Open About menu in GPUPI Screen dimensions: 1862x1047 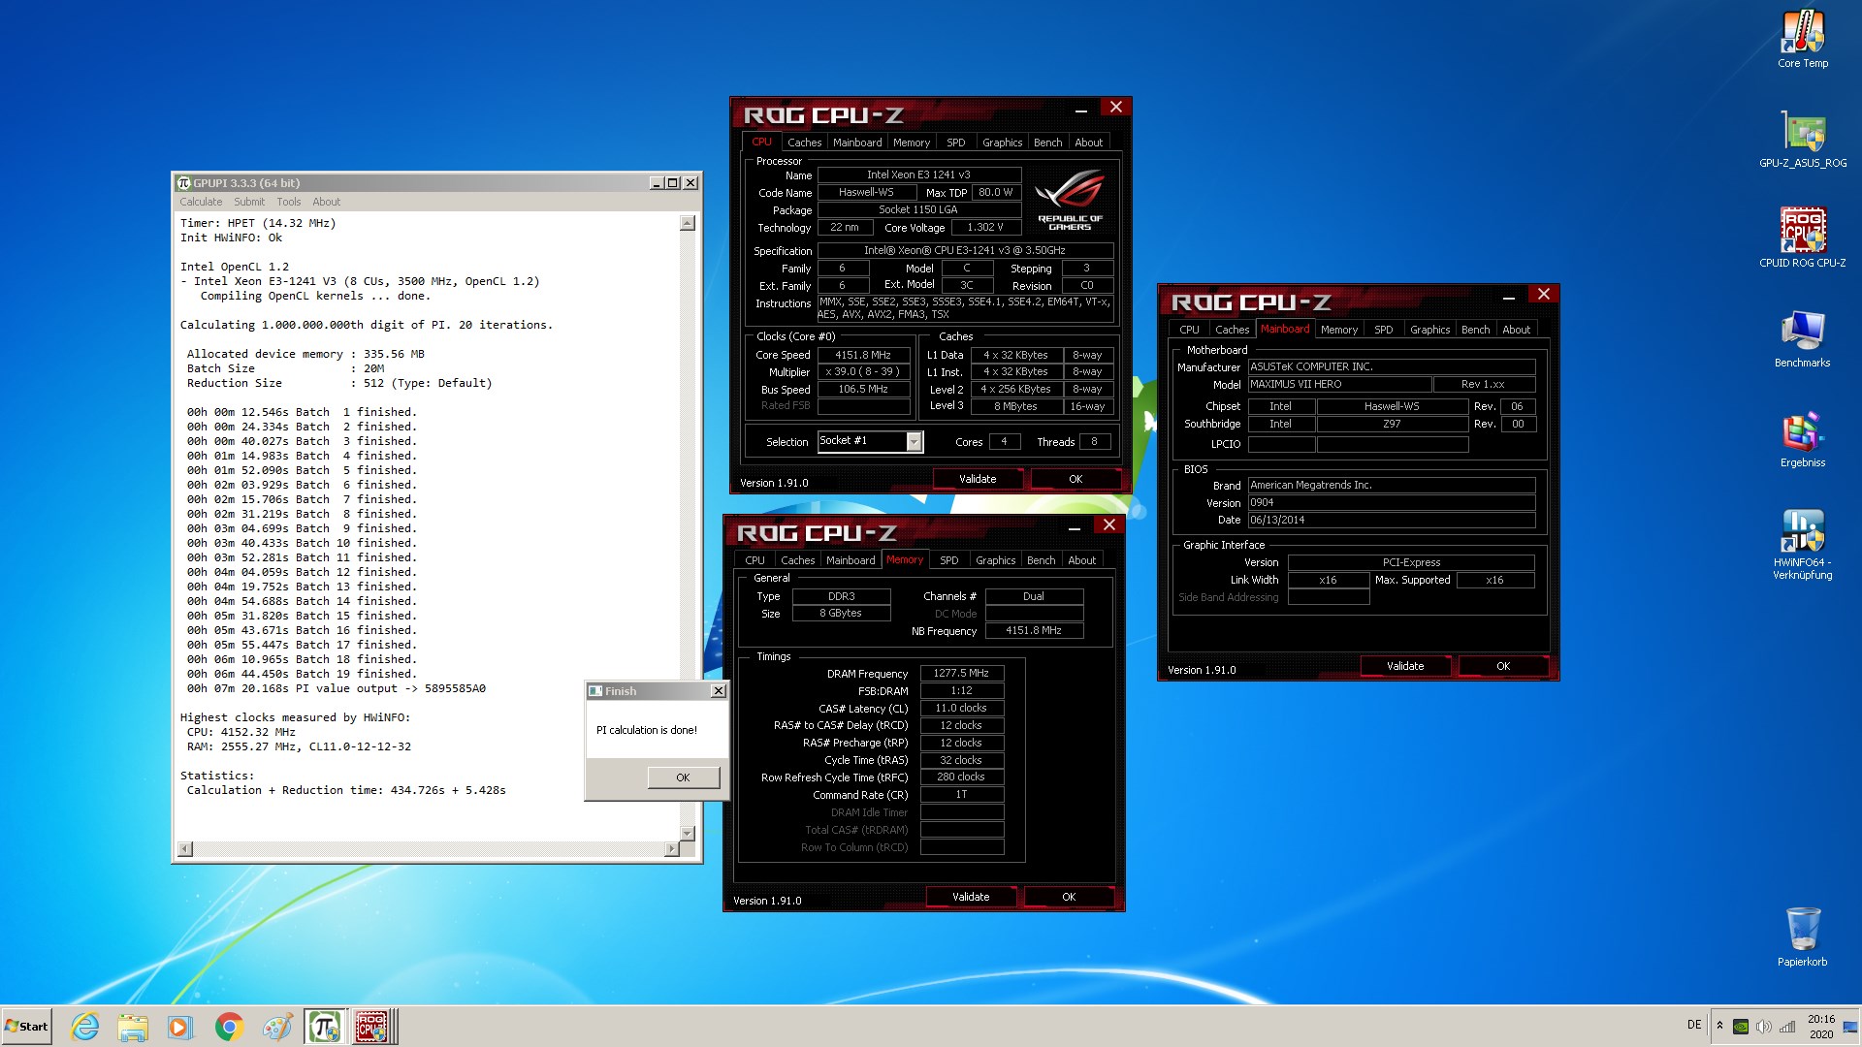click(x=326, y=202)
